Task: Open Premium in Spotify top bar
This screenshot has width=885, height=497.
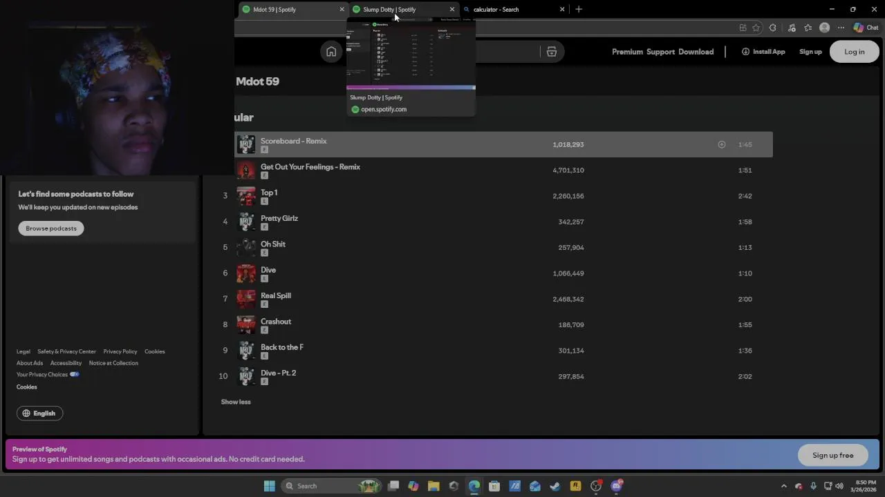Action: [x=627, y=52]
